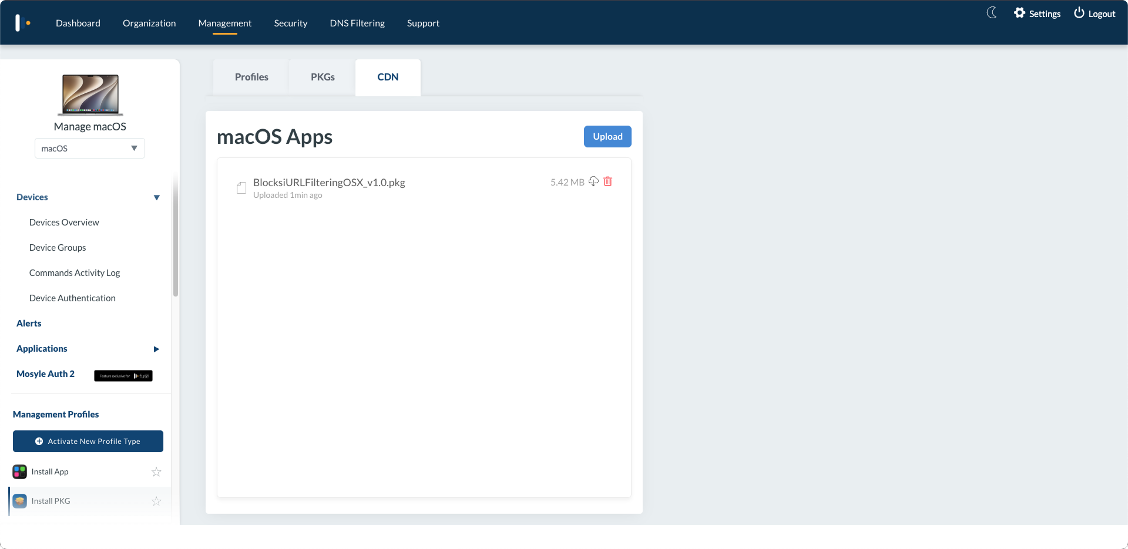Viewport: 1128px width, 549px height.
Task: Select the CDN tab
Action: (x=388, y=77)
